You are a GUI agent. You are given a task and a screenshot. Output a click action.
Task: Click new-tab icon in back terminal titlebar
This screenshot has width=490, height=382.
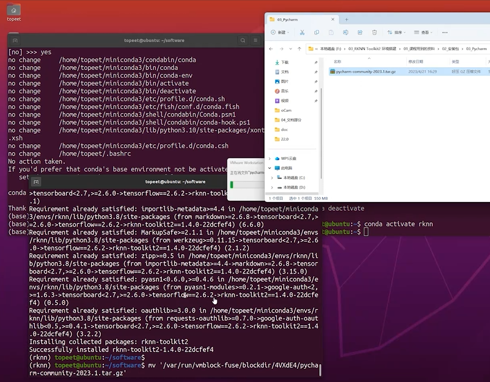point(15,41)
